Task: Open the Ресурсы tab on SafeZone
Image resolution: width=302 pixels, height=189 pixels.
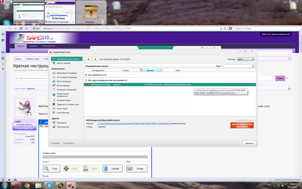Action: tap(33, 46)
